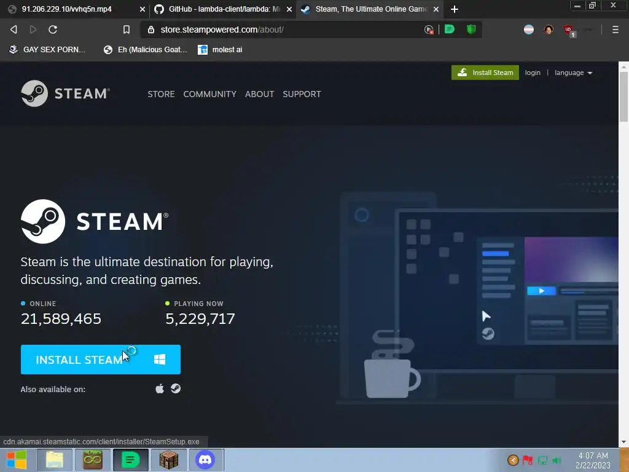Open the uBlock Origin extension icon
Image resolution: width=629 pixels, height=472 pixels.
coord(569,30)
